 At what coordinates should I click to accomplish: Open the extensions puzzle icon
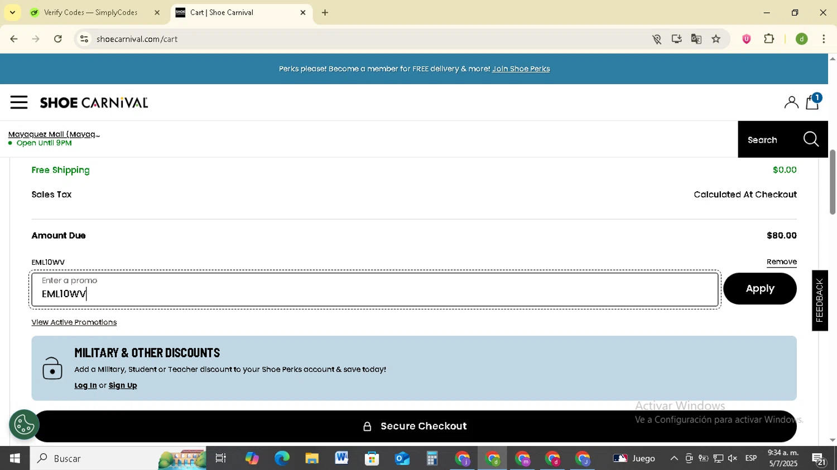[x=769, y=39]
